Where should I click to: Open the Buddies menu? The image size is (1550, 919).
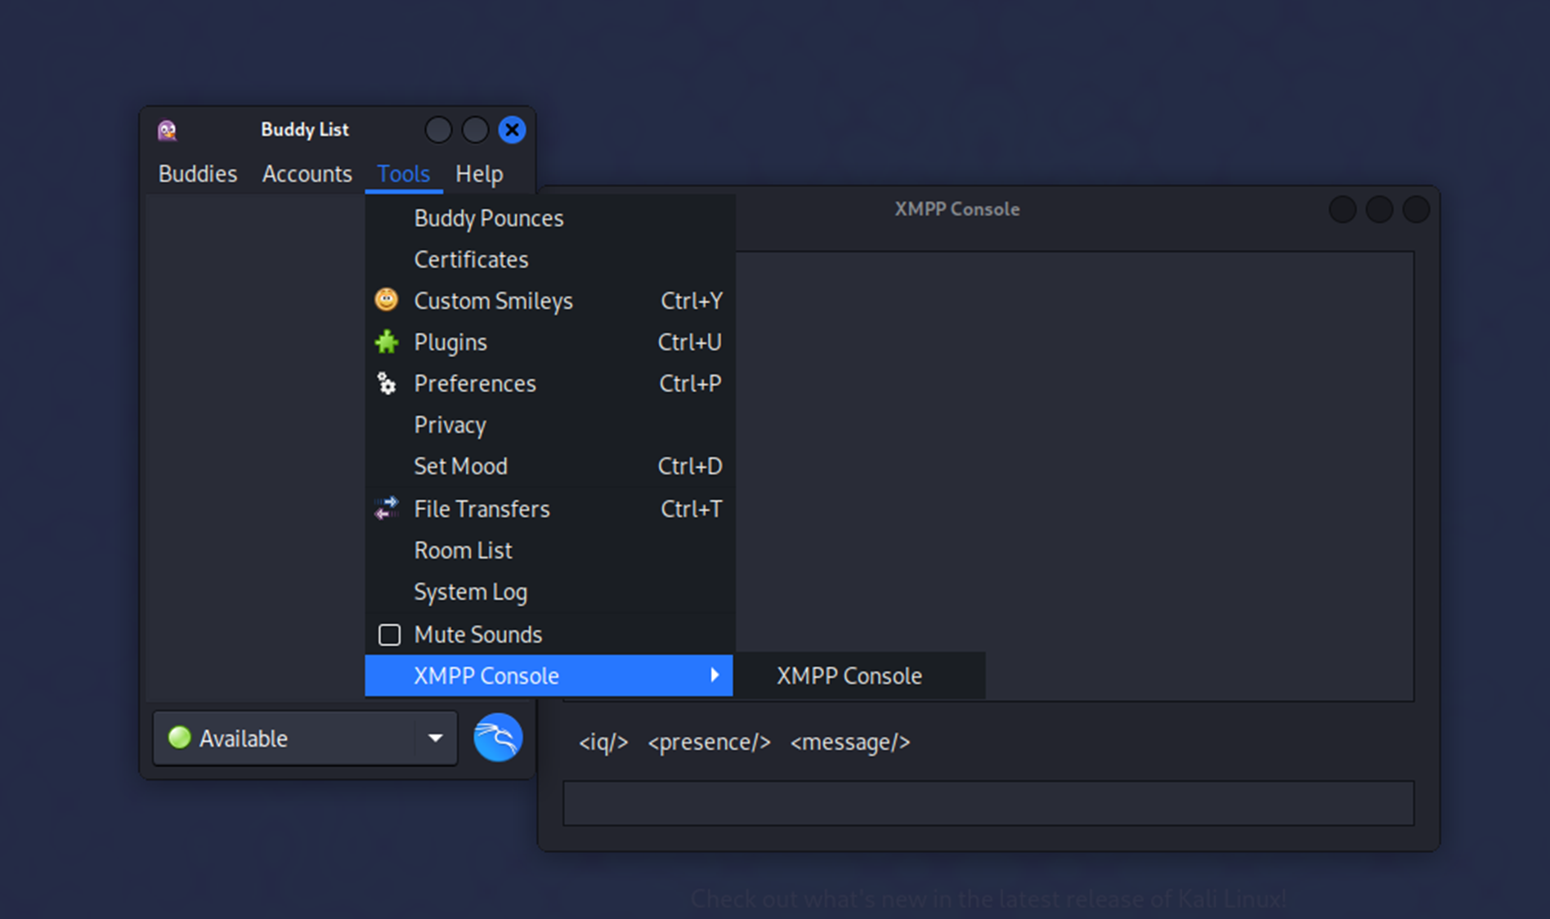[x=198, y=174]
